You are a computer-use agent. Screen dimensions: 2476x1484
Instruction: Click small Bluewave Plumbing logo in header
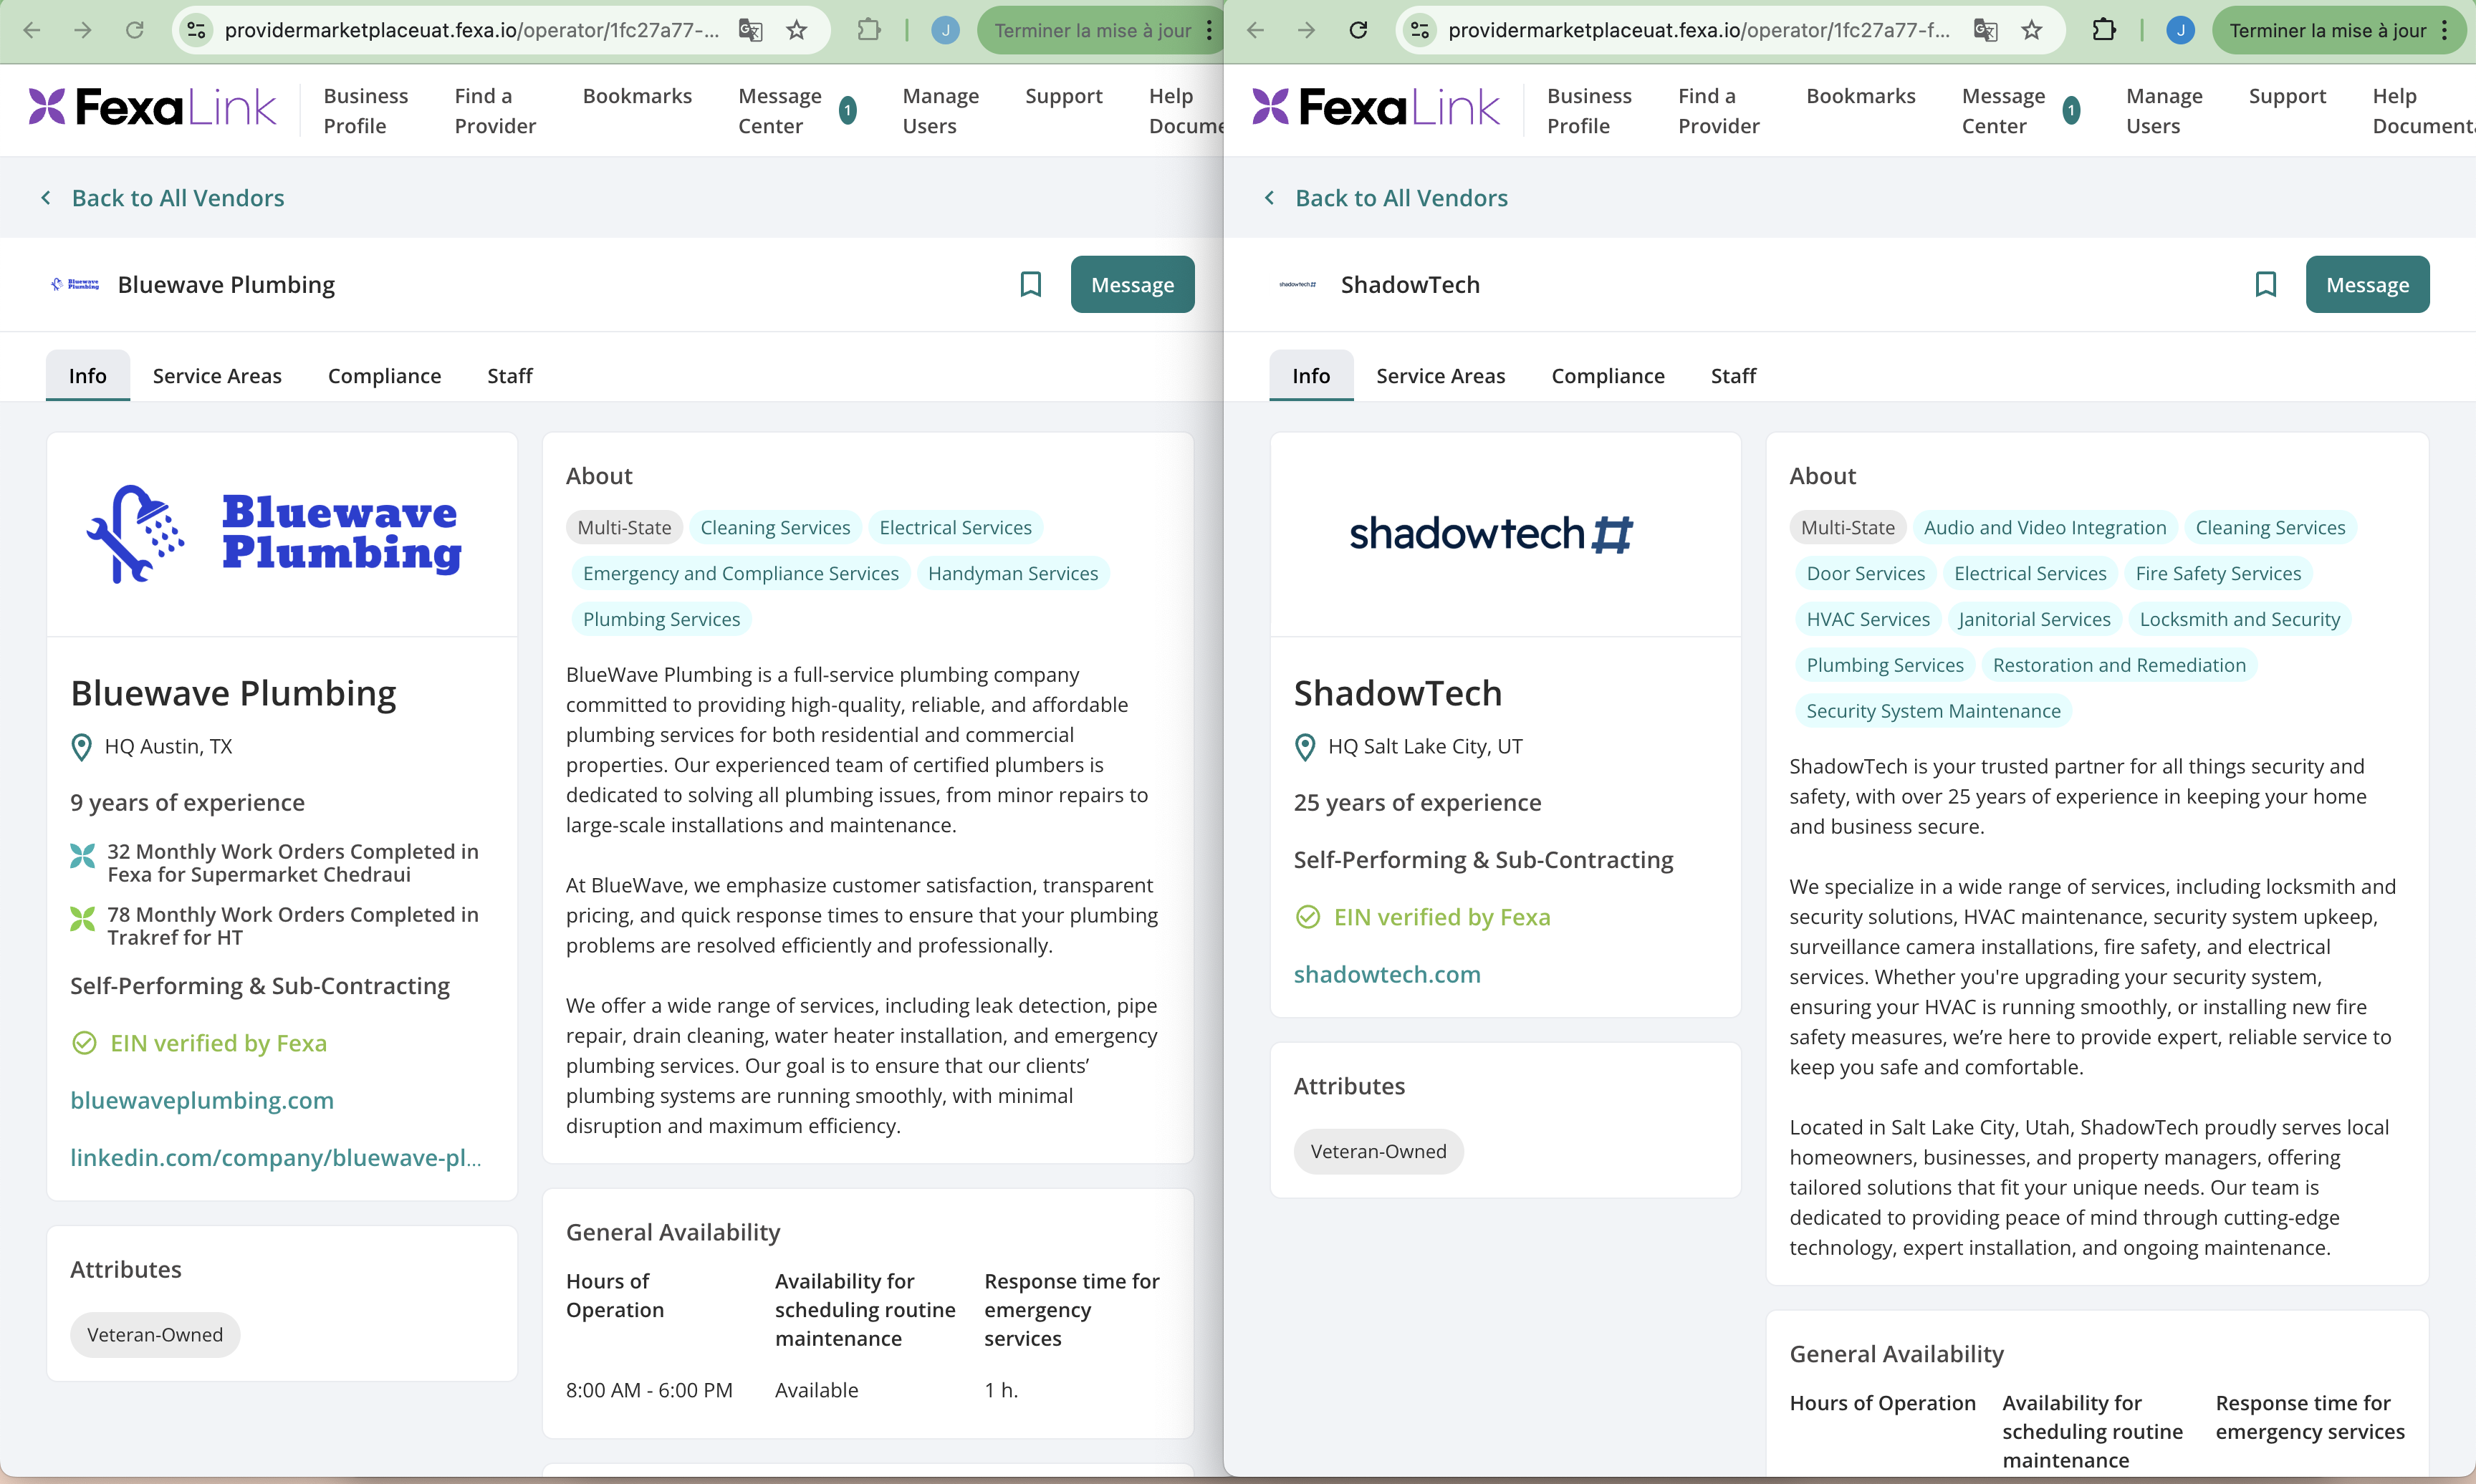pyautogui.click(x=76, y=284)
